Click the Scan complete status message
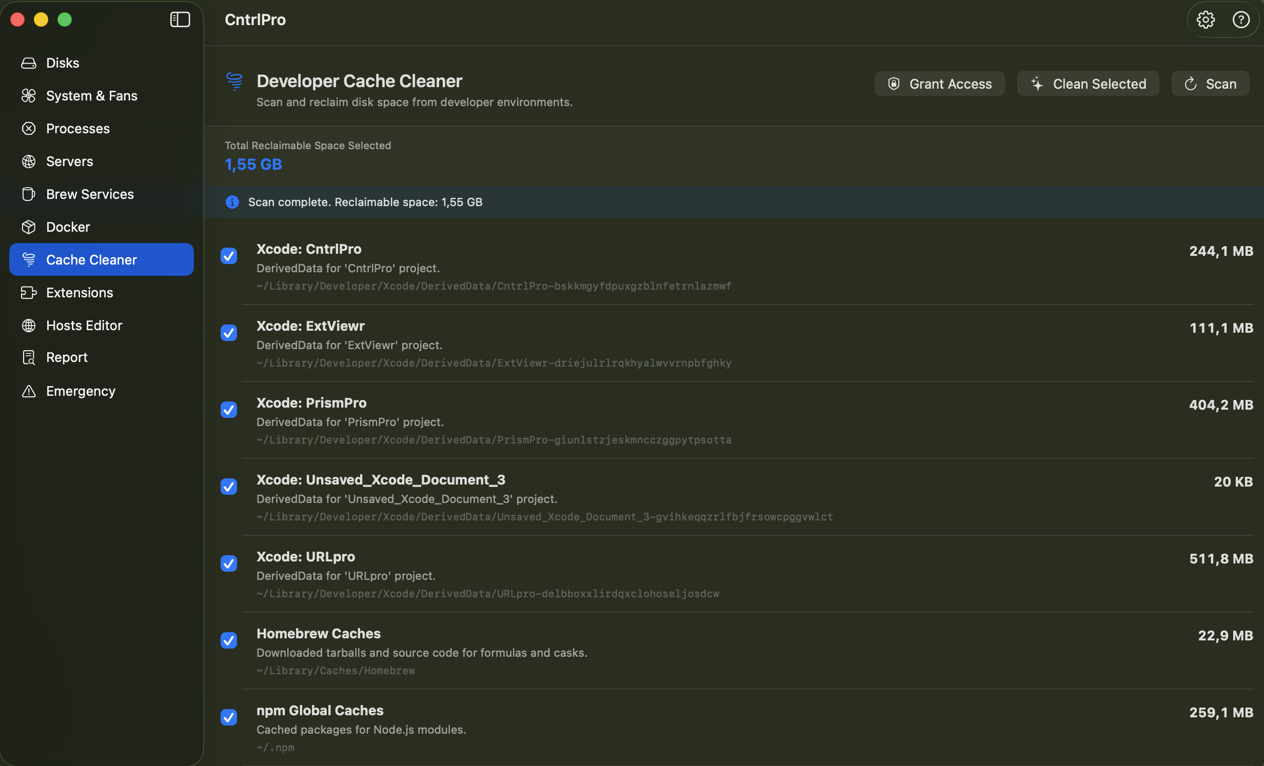This screenshot has height=766, width=1264. click(x=365, y=202)
